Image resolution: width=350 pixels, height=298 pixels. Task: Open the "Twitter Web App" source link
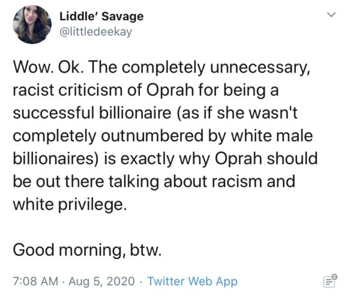click(192, 282)
